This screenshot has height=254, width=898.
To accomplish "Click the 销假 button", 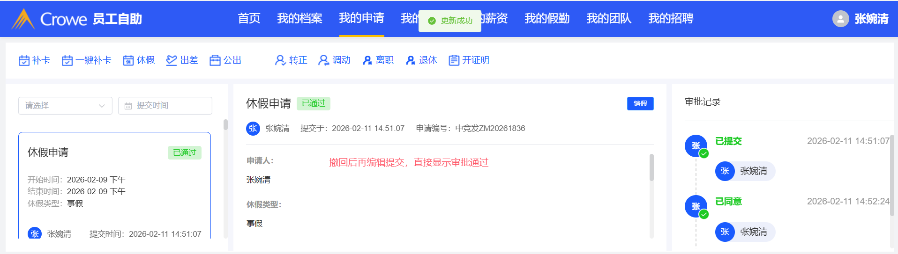I will [x=640, y=103].
